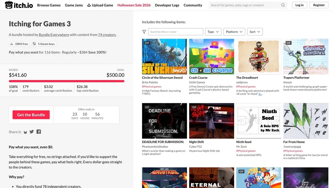Screen dimensions: 333x188
Task: Open creator 1veetvoojagig
Action: point(292,147)
